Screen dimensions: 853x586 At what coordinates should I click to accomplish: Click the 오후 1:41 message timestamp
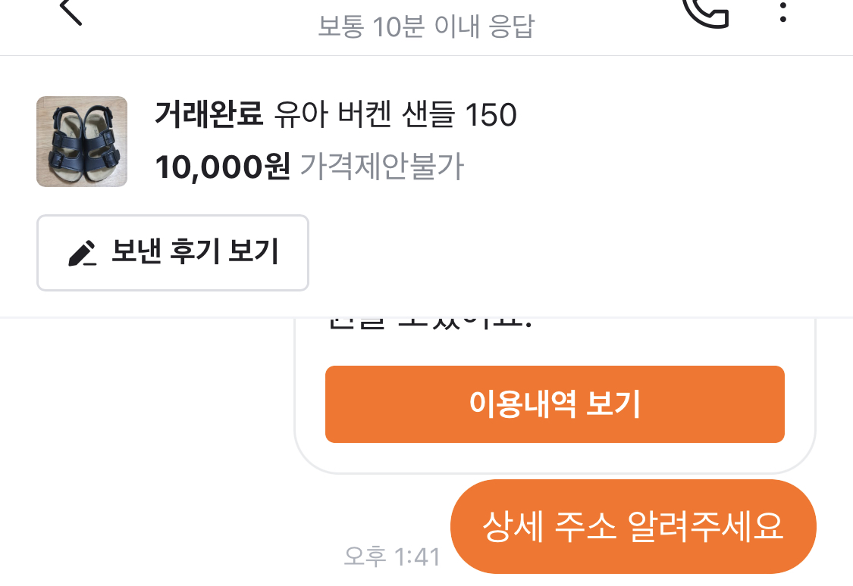tap(392, 556)
